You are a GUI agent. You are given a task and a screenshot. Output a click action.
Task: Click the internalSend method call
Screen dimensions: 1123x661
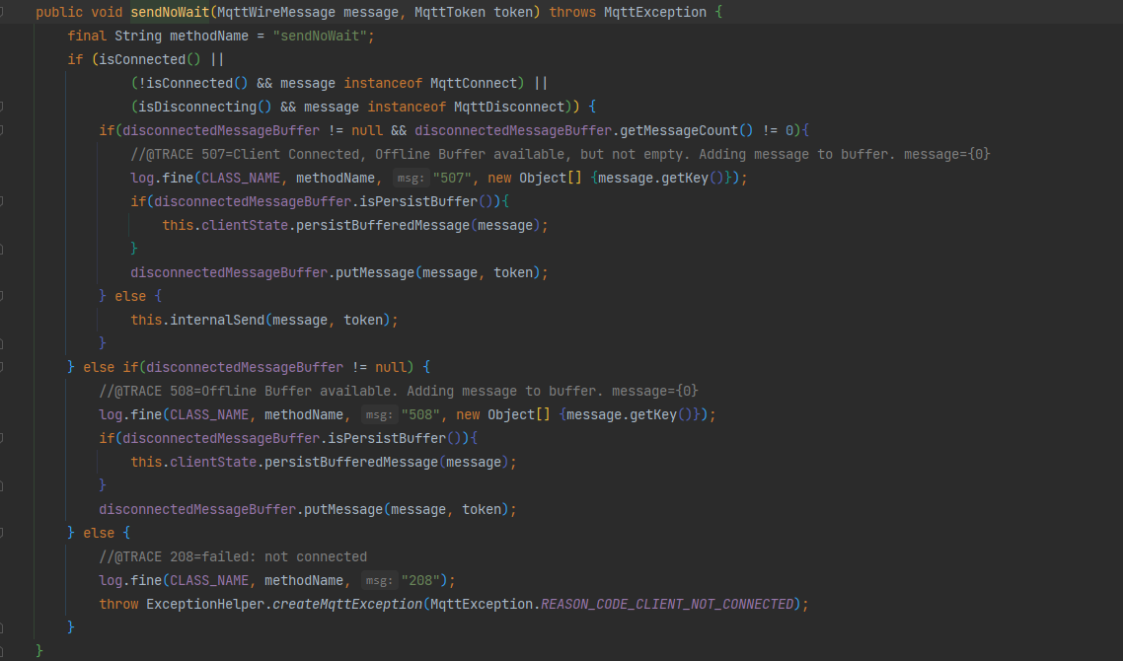(218, 320)
